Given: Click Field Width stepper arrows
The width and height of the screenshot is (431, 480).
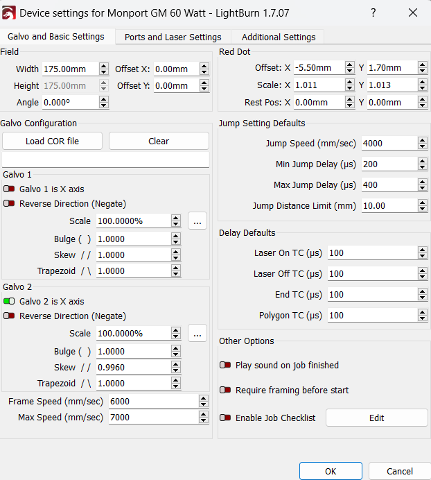Looking at the screenshot, I should click(104, 69).
